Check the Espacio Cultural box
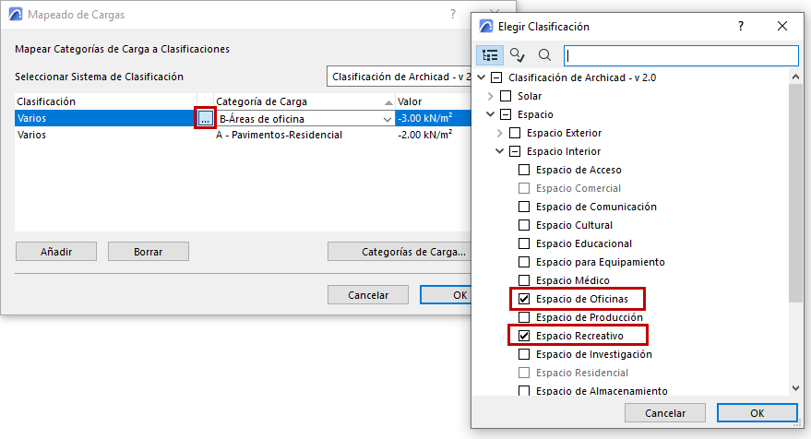Image resolution: width=811 pixels, height=439 pixels. click(524, 225)
